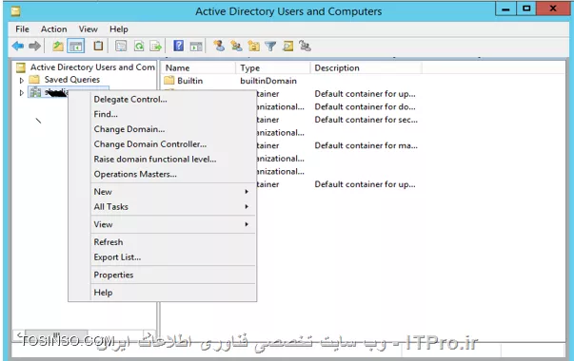The width and height of the screenshot is (574, 361).
Task: Sort by the Name column header
Action: click(198, 68)
